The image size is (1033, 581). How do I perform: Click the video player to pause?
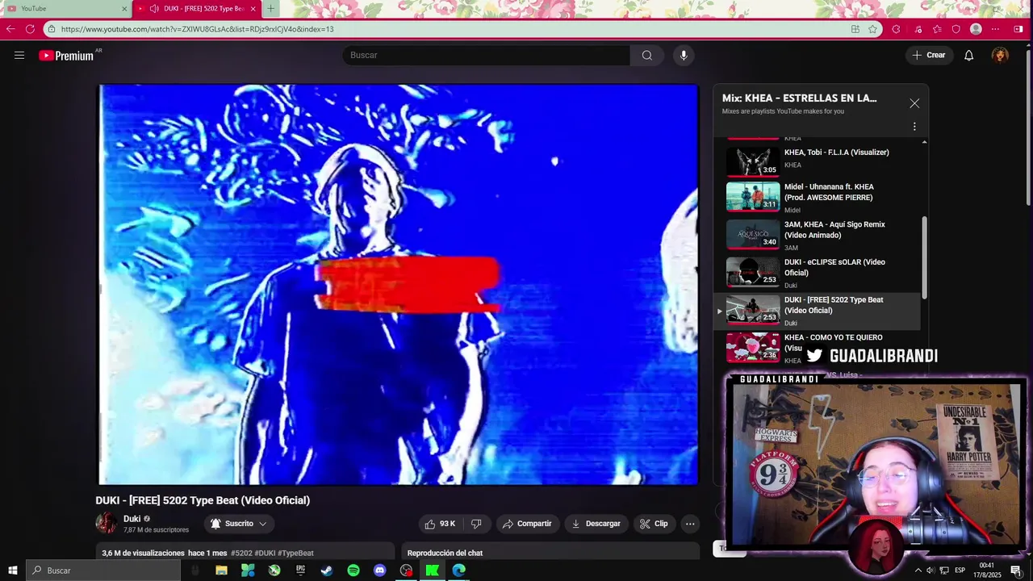[398, 284]
